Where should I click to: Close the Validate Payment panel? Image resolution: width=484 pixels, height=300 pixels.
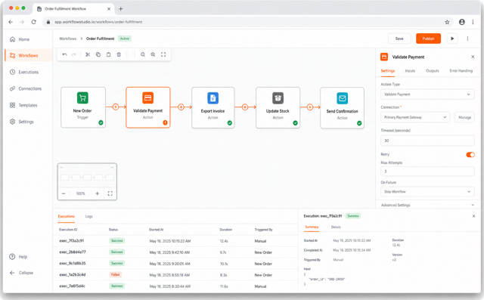coord(473,57)
